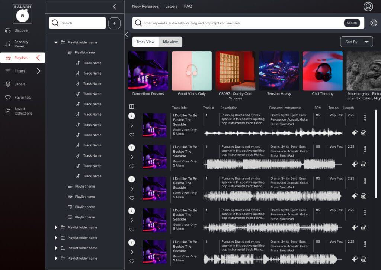Click the sparkle icon to find similar tracks
The image size is (381, 270).
(x=355, y=132)
